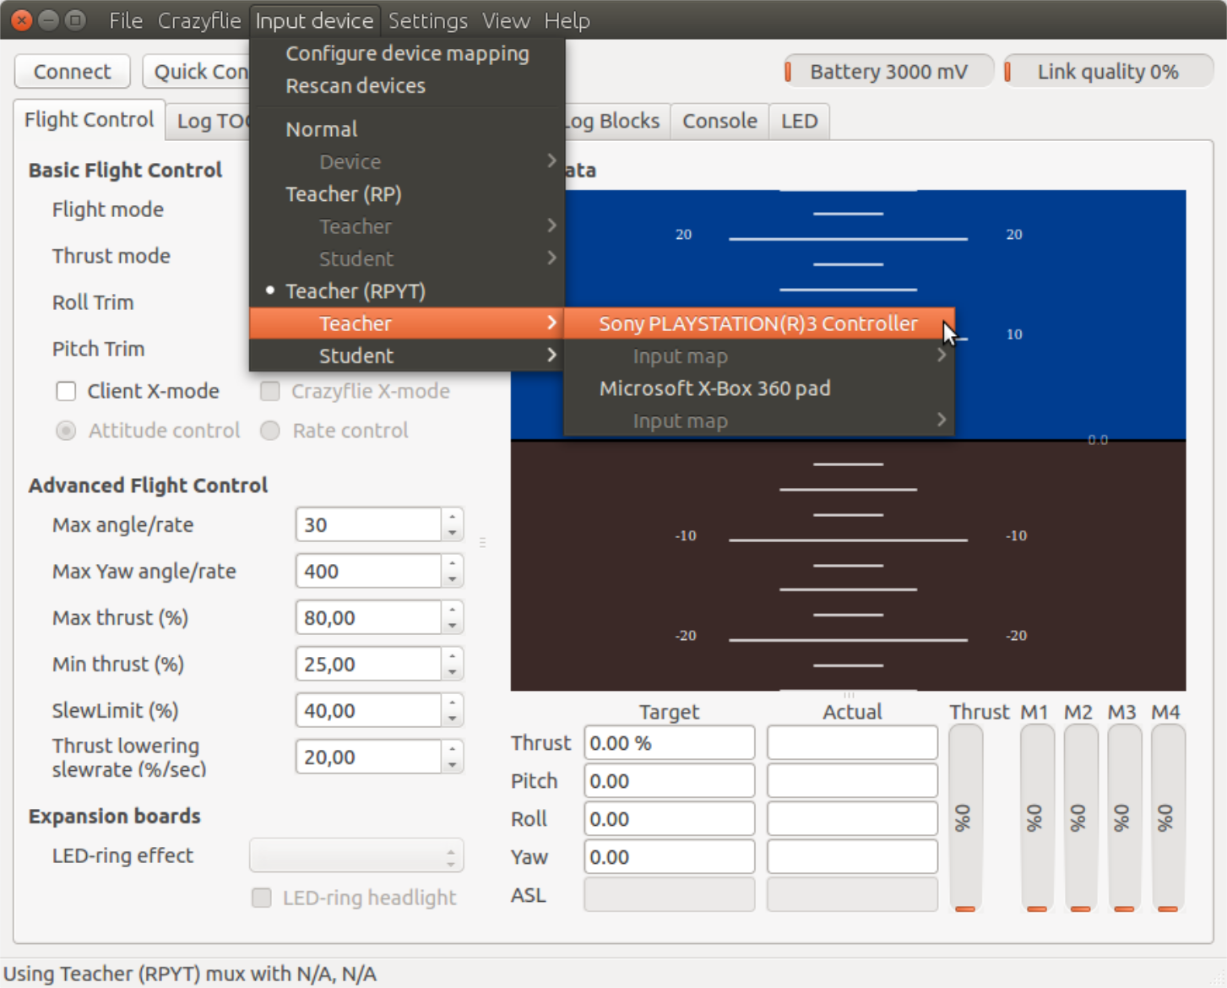Screen dimensions: 1227x988
Task: Open the View menu
Action: 506,20
